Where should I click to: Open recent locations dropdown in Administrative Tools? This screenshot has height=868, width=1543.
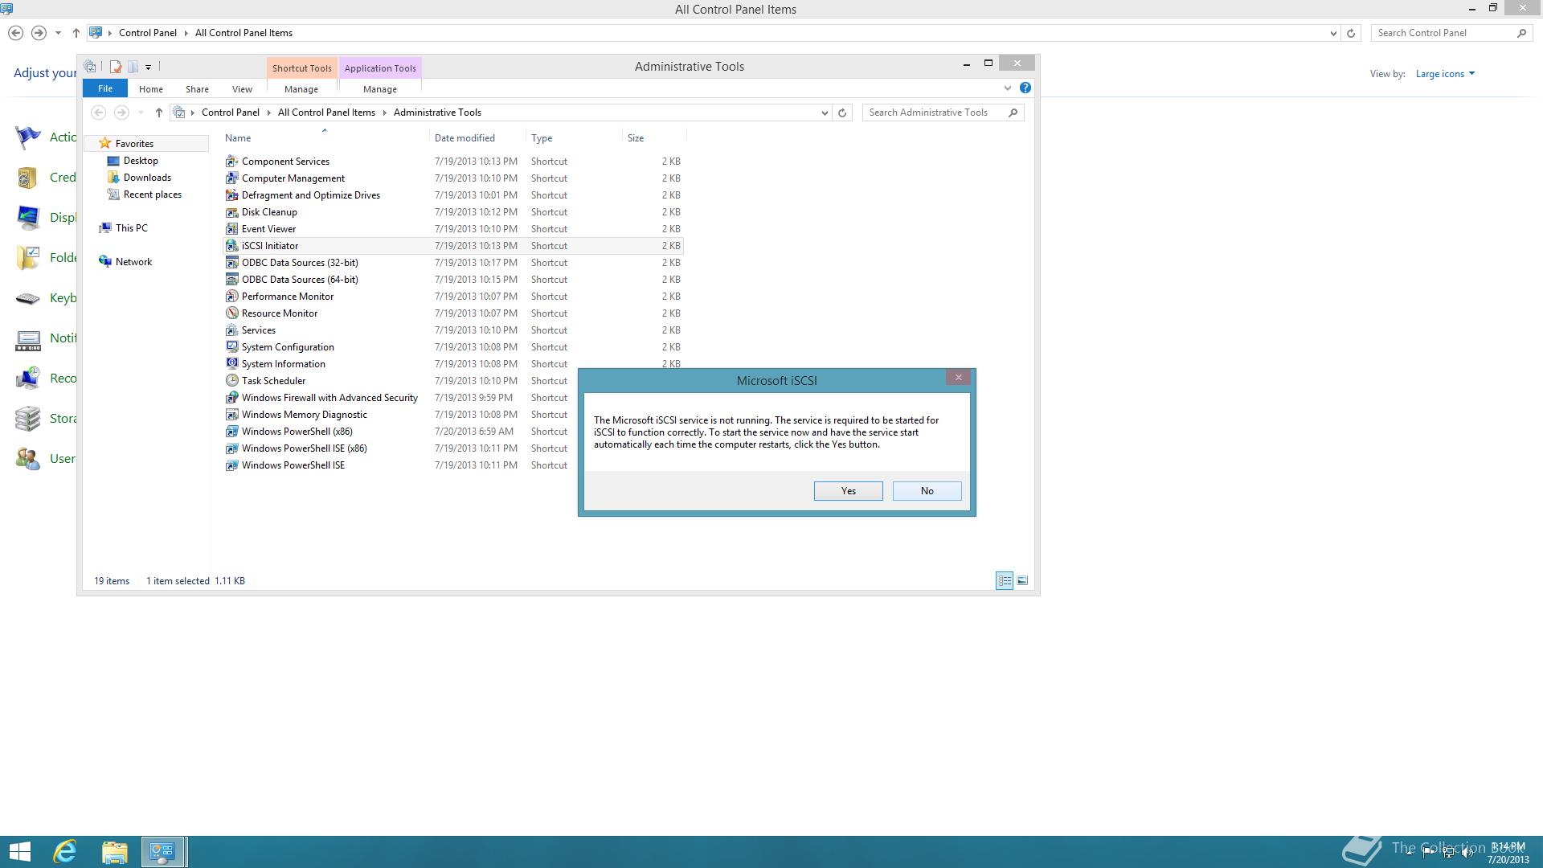pyautogui.click(x=141, y=113)
